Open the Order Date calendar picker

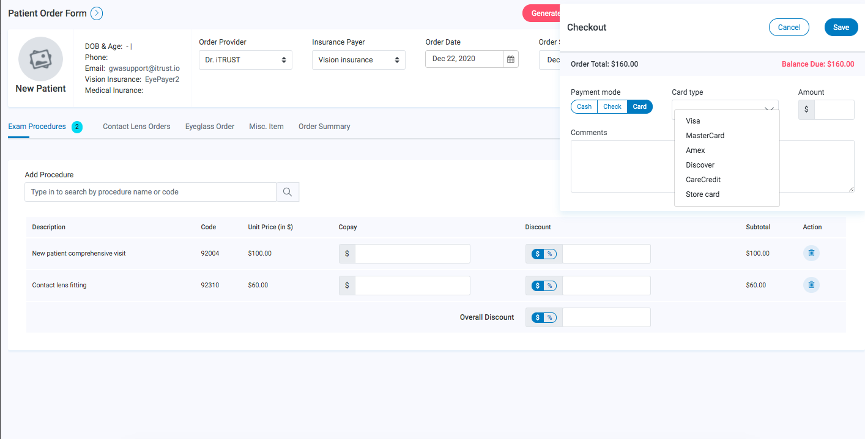point(511,59)
